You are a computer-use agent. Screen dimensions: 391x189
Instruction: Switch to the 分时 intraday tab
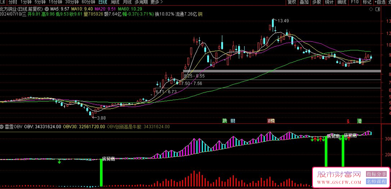coord(13,2)
